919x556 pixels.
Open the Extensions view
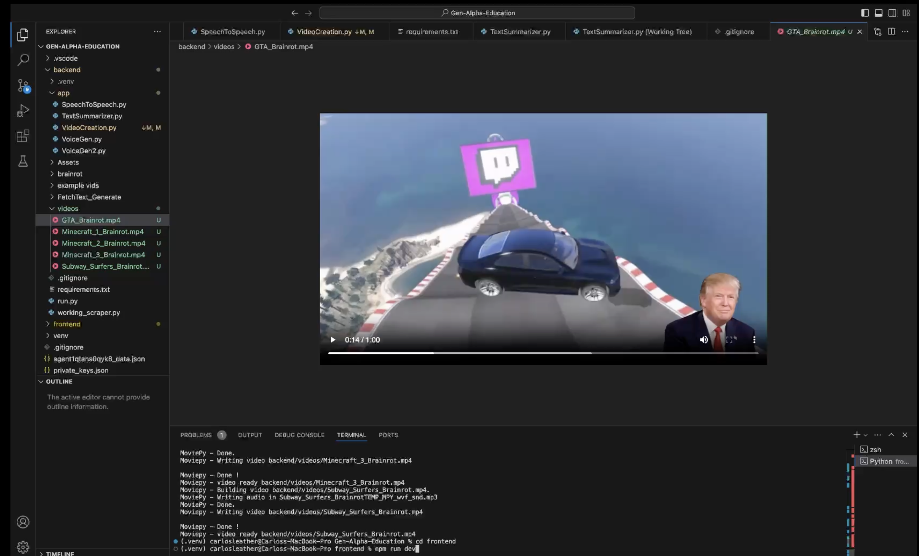pyautogui.click(x=23, y=136)
